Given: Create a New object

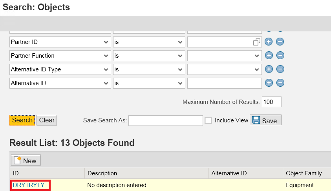Looking at the screenshot, I should (26, 160).
